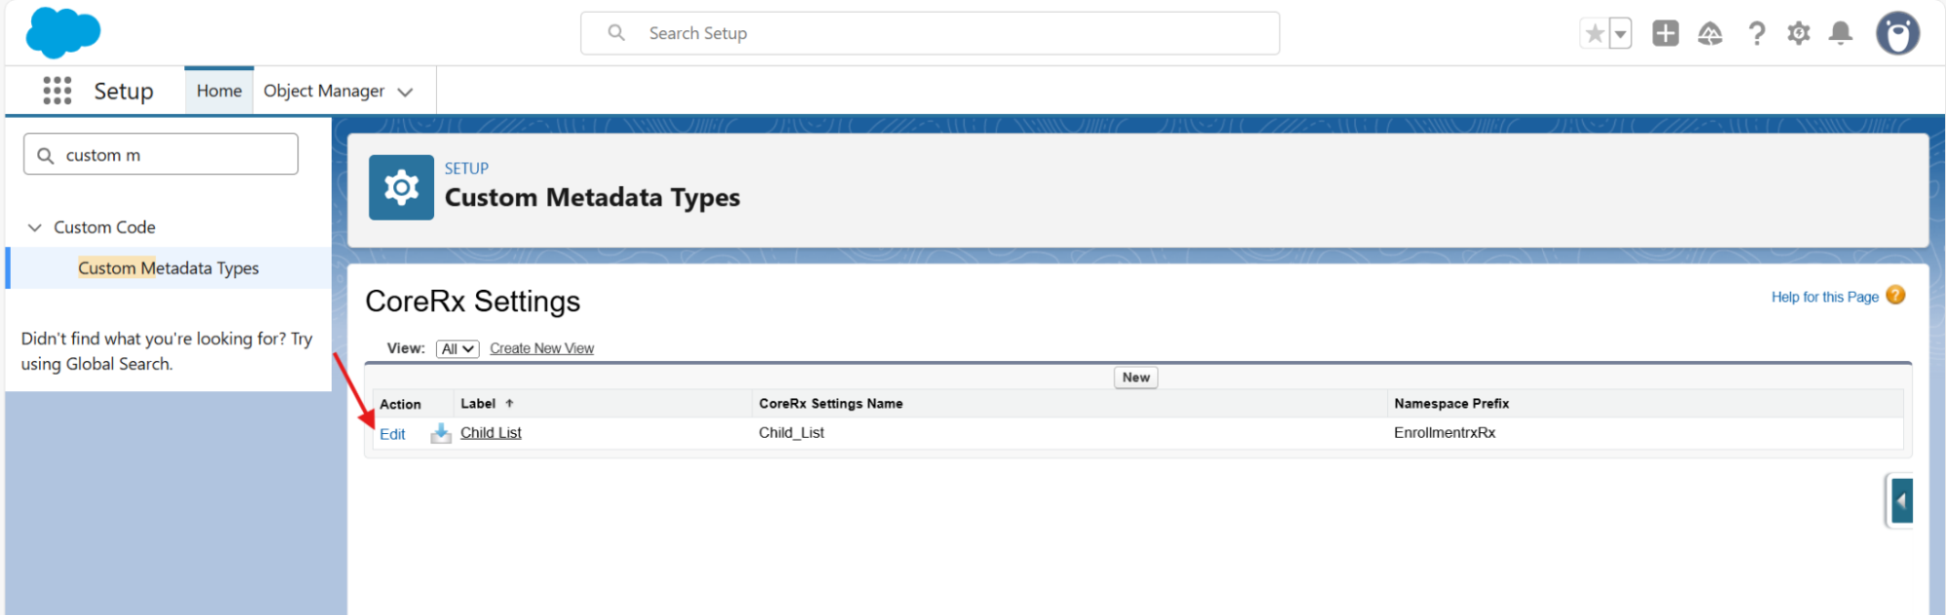The height and width of the screenshot is (616, 1946).
Task: Switch to the Home tab
Action: coord(219,91)
